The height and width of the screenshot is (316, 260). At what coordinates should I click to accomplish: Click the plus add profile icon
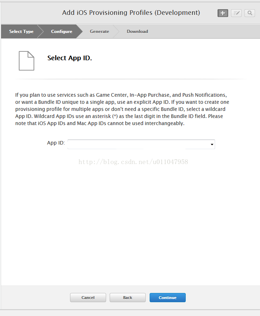223,13
